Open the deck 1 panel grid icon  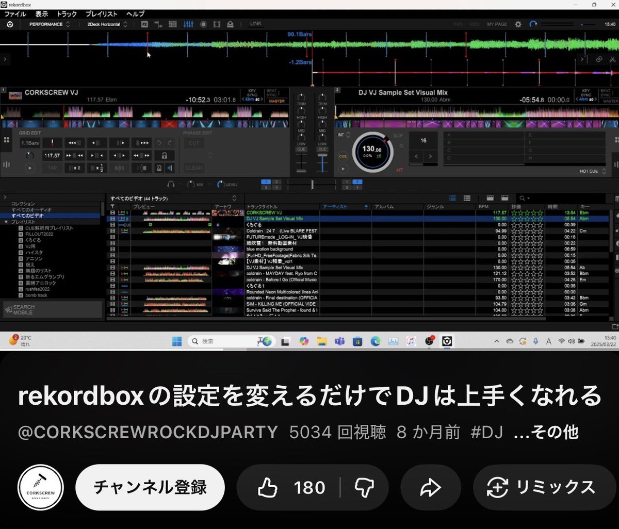7,140
